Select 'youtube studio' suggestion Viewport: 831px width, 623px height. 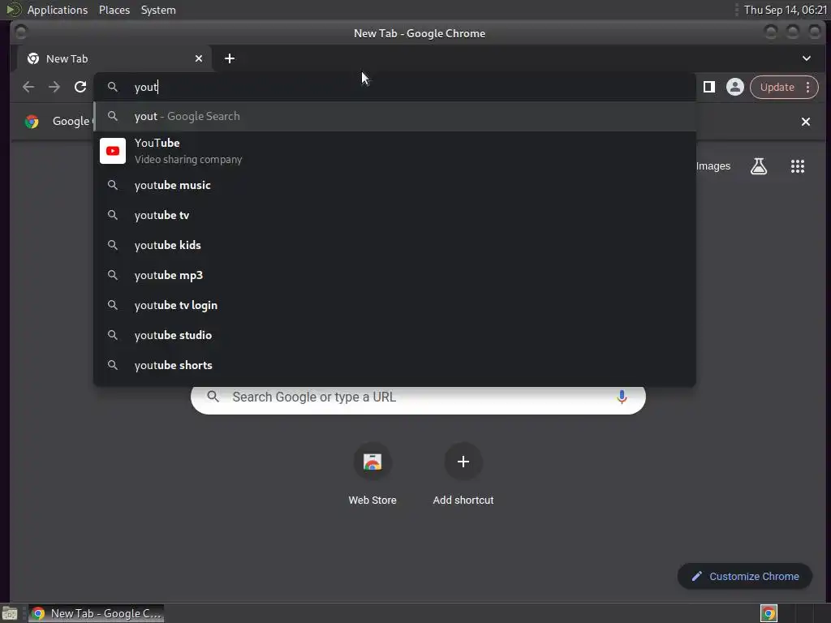(394, 335)
